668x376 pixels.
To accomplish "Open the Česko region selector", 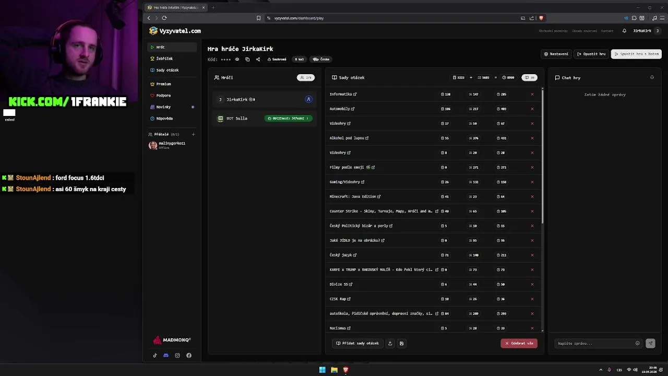I will [x=321, y=60].
